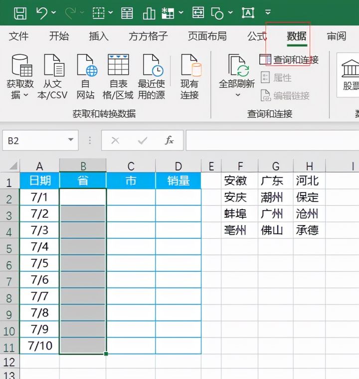Click the 市 header cell
359x379 pixels.
pos(131,181)
